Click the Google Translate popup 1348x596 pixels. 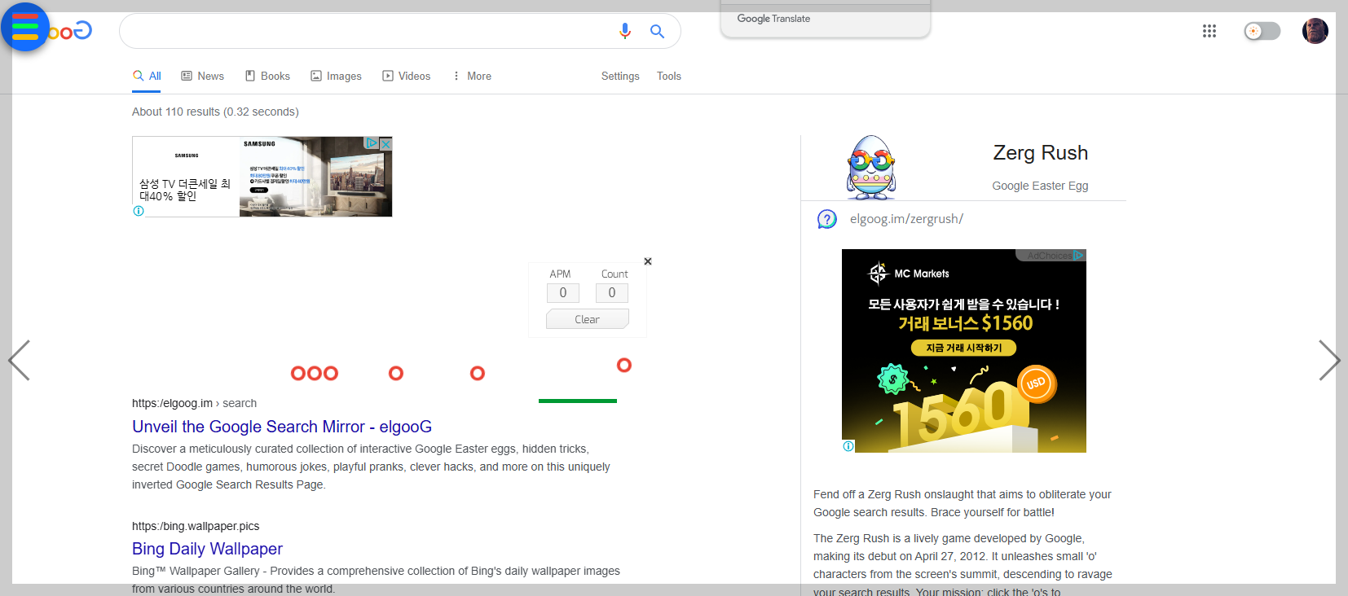[826, 19]
